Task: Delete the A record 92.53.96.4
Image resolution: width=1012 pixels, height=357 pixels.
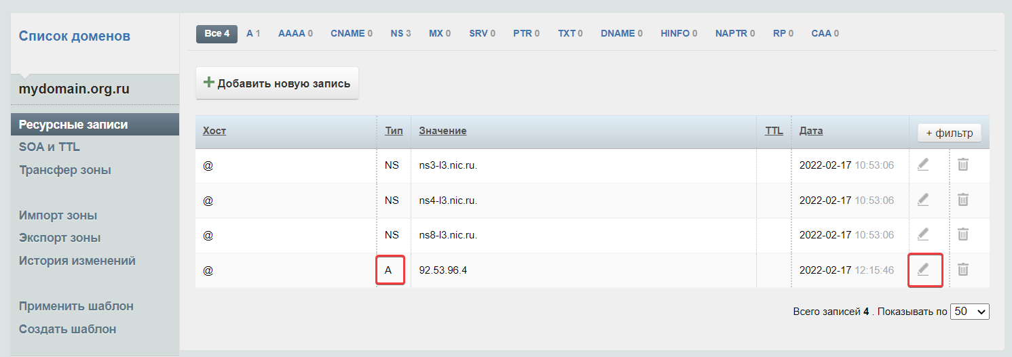Action: (962, 270)
